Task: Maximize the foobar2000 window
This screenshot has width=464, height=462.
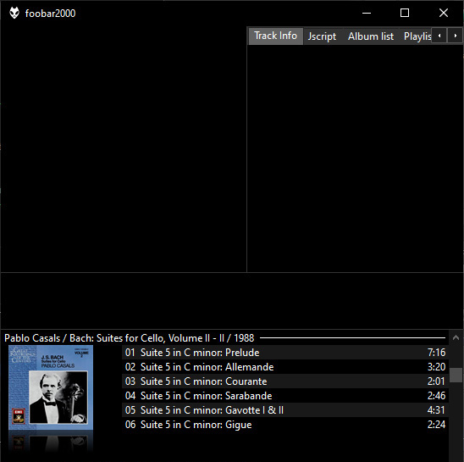Action: tap(405, 13)
